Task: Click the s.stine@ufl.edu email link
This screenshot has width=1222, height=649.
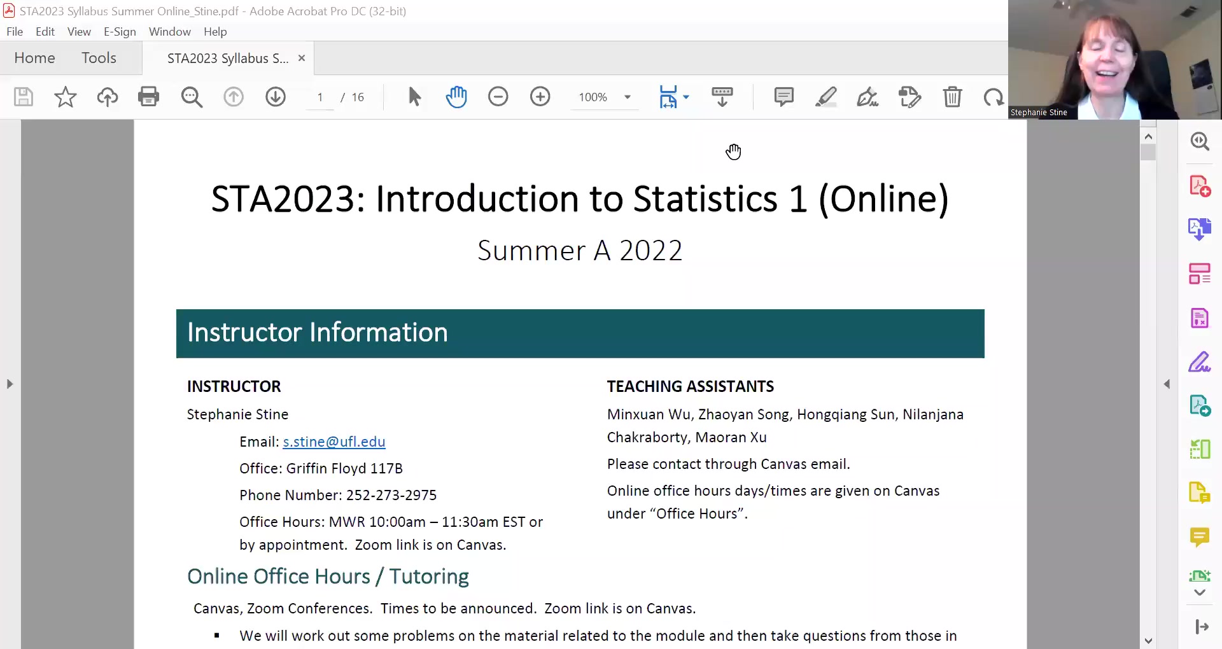Action: point(334,442)
